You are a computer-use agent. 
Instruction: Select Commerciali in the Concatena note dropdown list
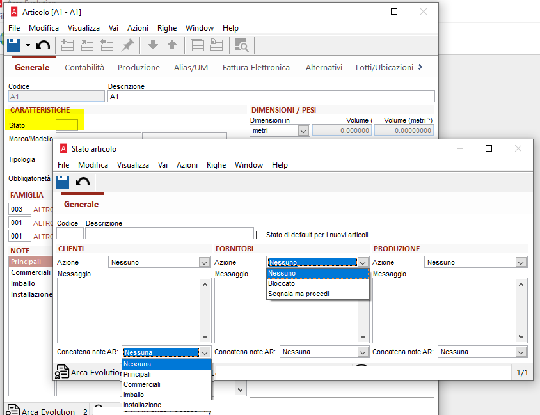pyautogui.click(x=167, y=385)
